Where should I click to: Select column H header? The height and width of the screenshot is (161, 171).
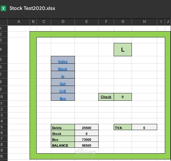(145, 22)
